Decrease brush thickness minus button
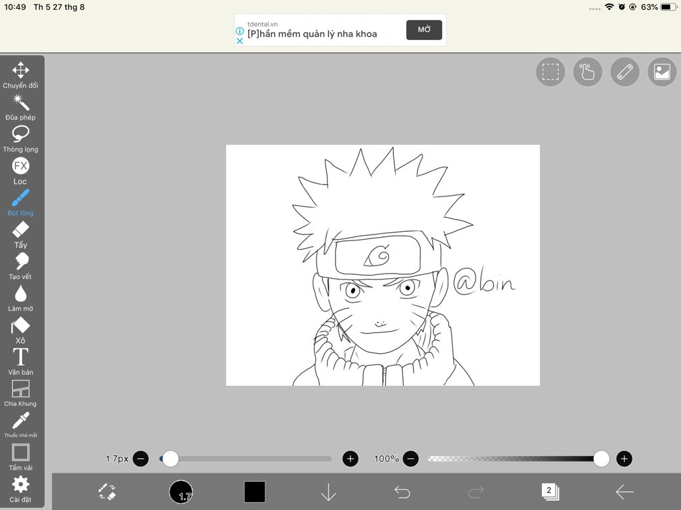 (141, 458)
